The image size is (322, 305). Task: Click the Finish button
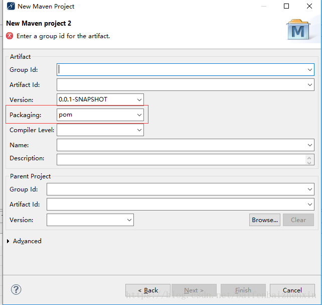[243, 290]
